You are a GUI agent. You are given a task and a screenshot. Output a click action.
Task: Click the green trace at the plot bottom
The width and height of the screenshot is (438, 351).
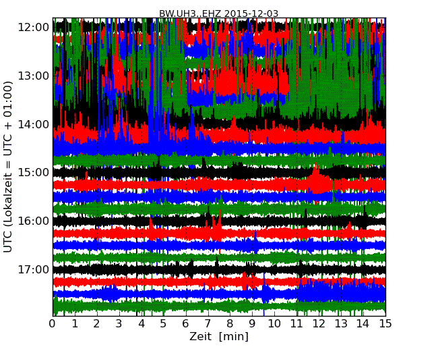point(219,306)
